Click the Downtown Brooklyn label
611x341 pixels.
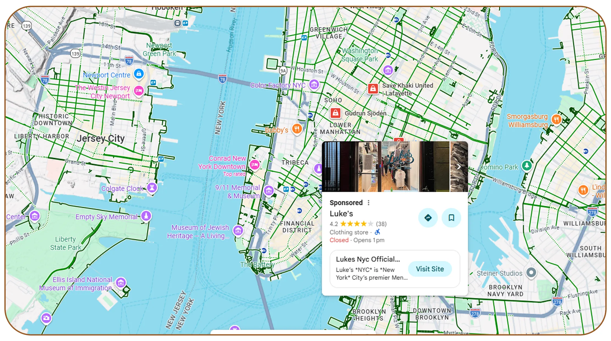tap(432, 314)
